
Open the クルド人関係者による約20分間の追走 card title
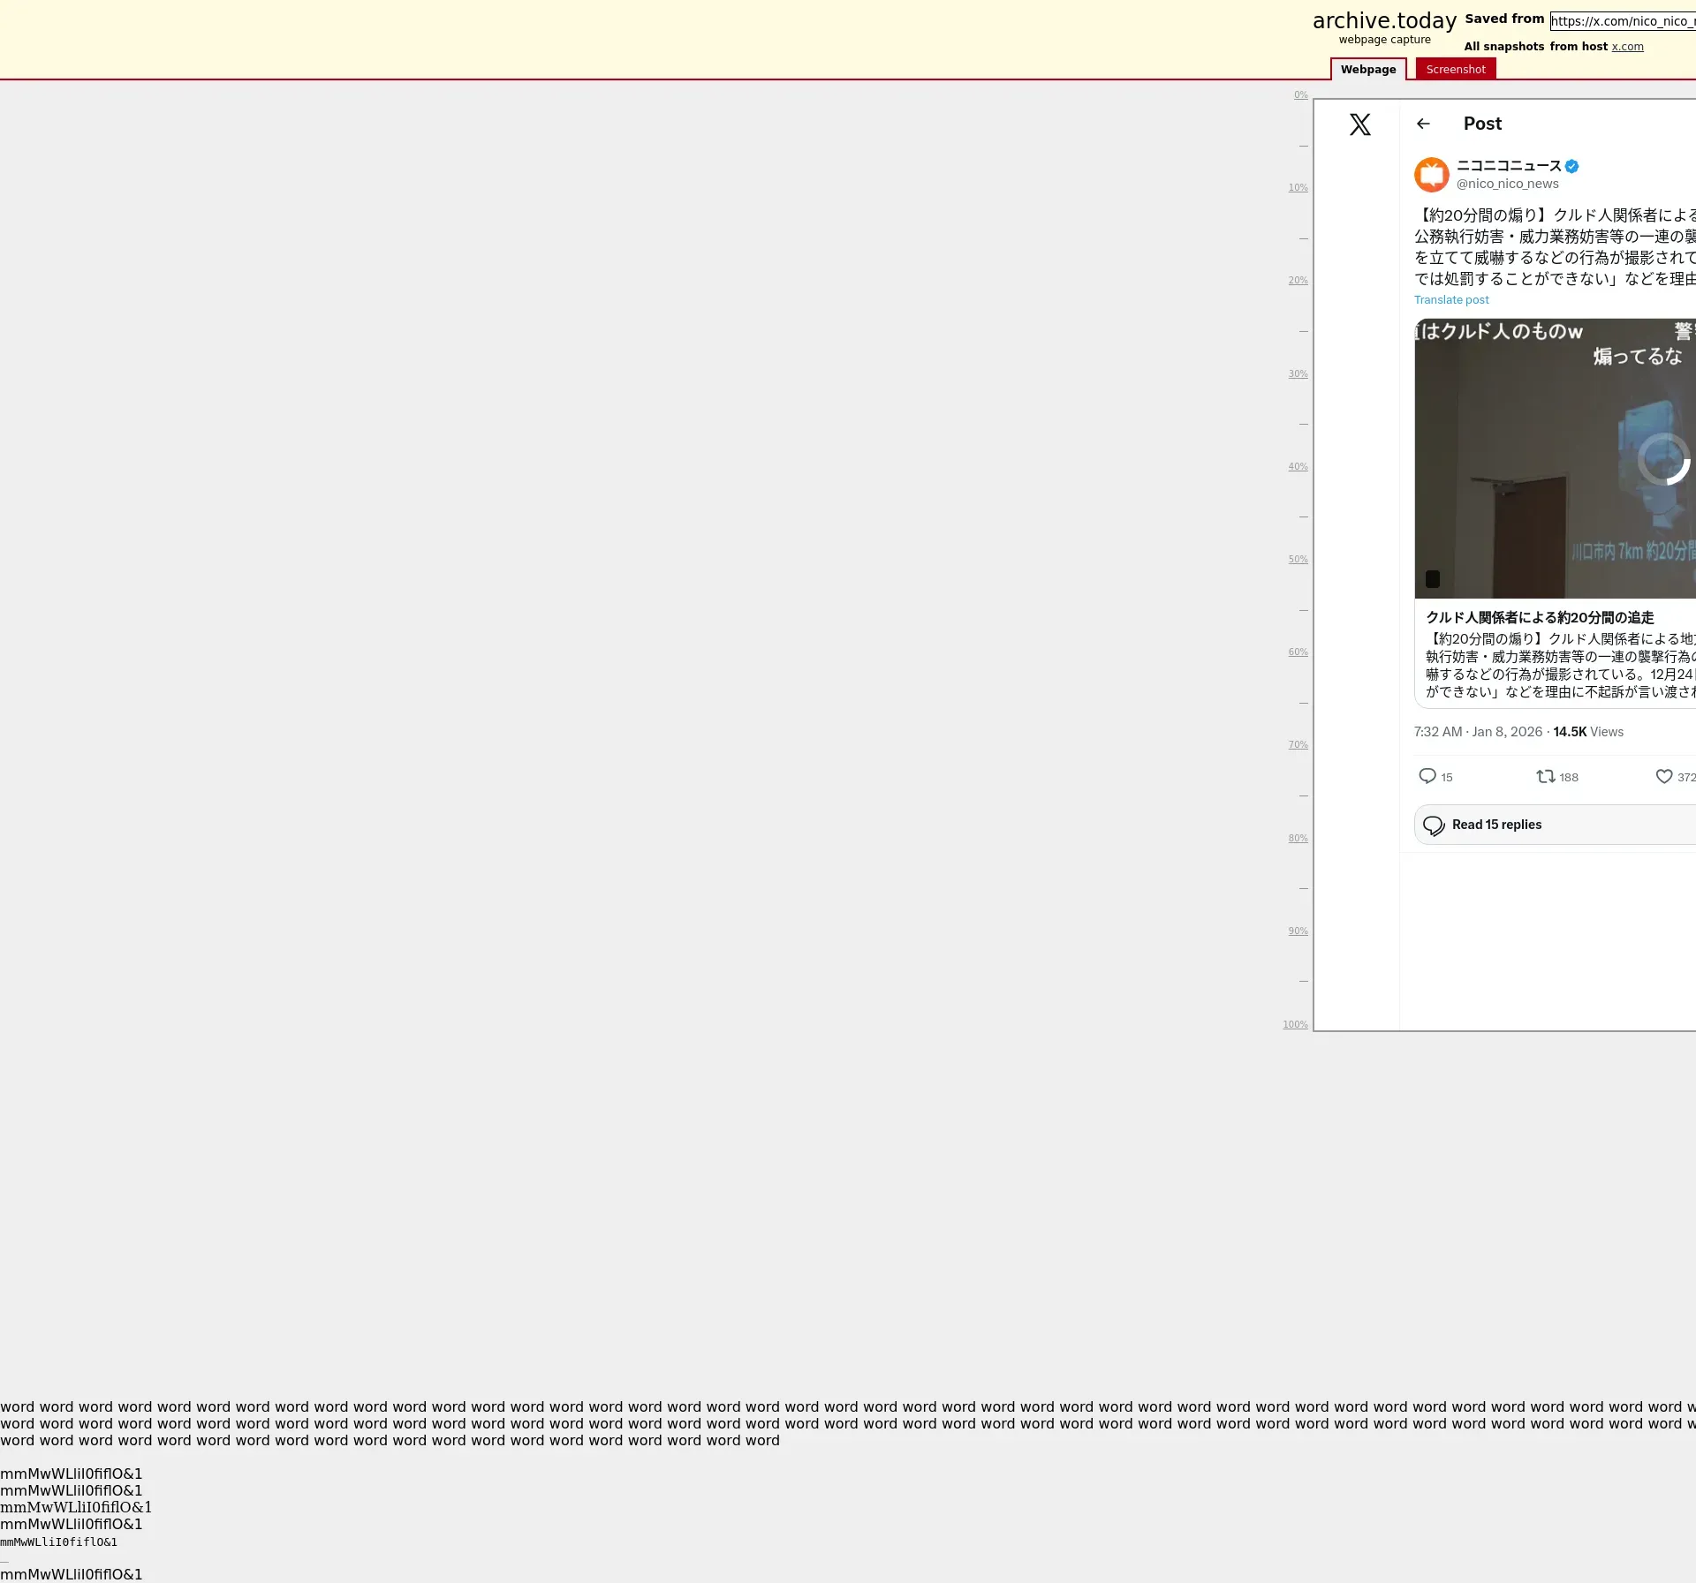1539,618
